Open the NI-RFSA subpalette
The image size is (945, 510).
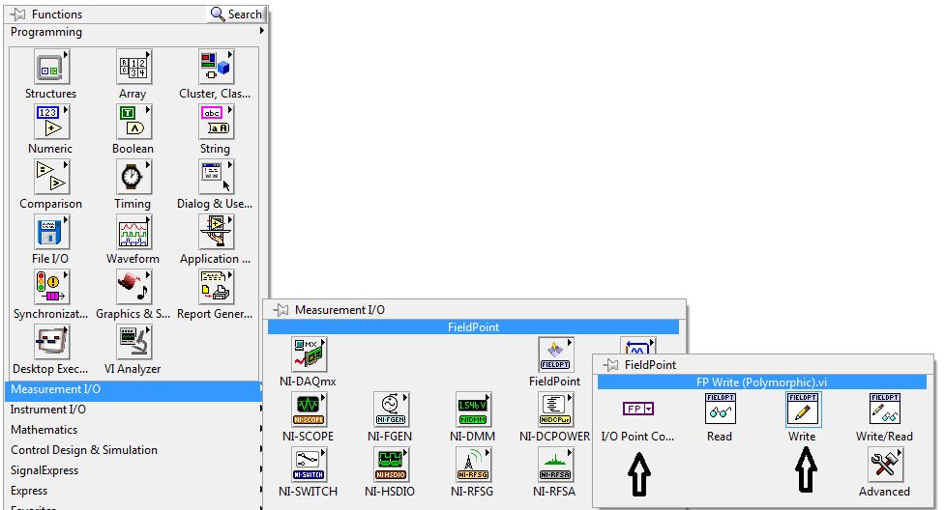coord(555,465)
